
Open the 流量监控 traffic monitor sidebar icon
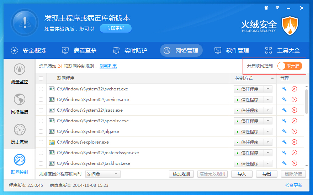[19, 70]
